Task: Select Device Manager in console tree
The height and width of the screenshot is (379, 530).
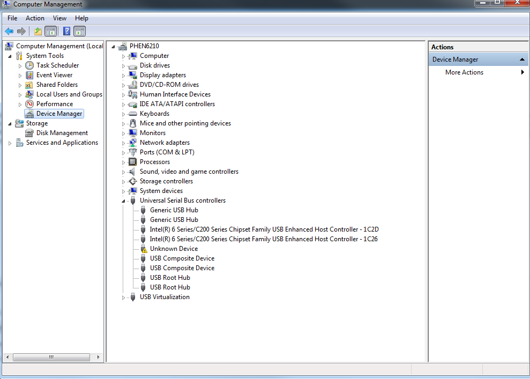Action: [59, 114]
